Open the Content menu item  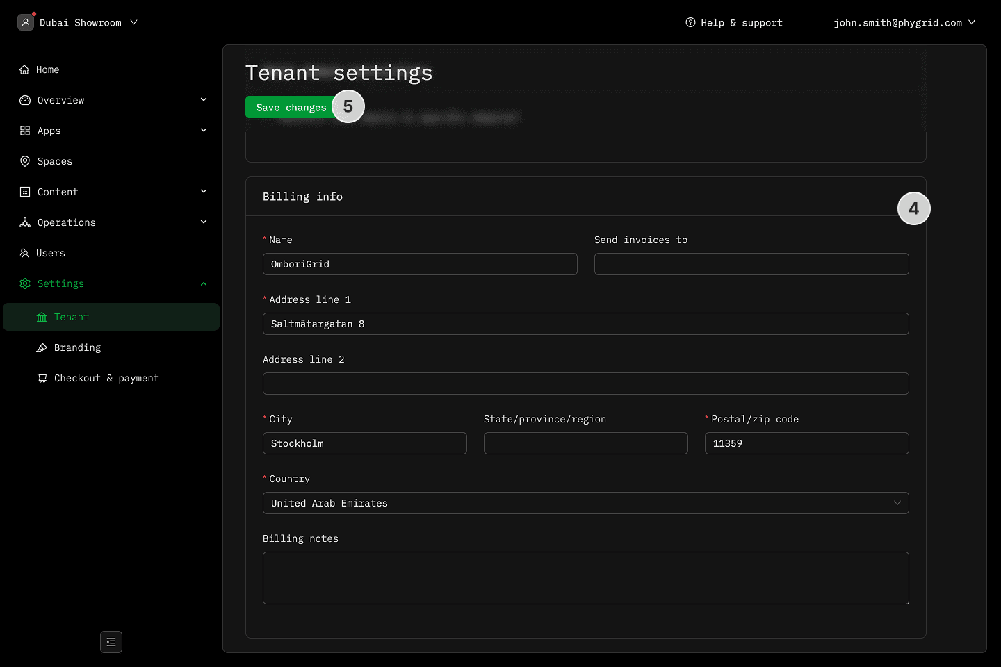pos(58,192)
